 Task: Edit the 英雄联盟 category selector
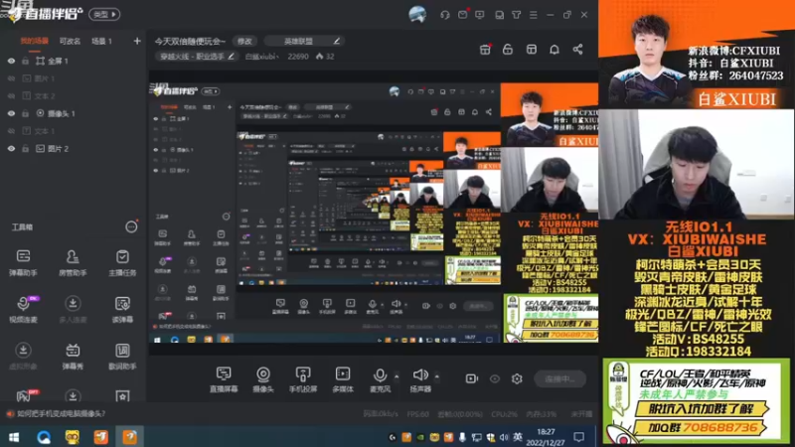(306, 41)
